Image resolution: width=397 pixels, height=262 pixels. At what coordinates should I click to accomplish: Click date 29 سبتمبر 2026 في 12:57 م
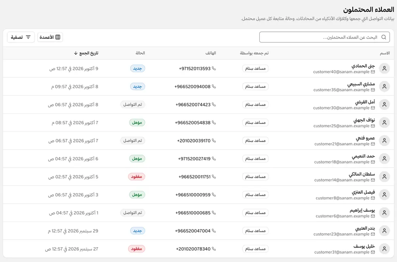click(x=73, y=231)
